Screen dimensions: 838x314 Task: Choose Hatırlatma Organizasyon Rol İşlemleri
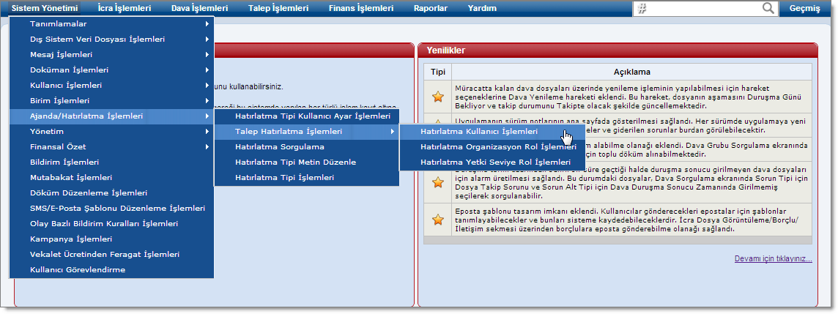[492, 147]
